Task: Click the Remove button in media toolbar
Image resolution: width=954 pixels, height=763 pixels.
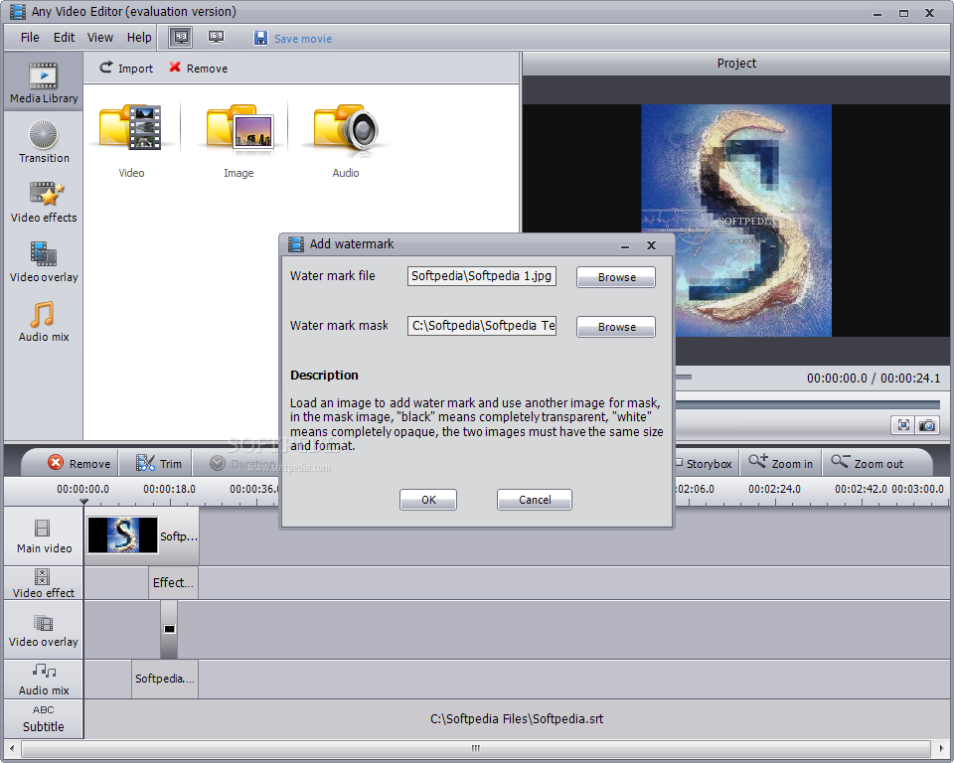Action: [199, 69]
